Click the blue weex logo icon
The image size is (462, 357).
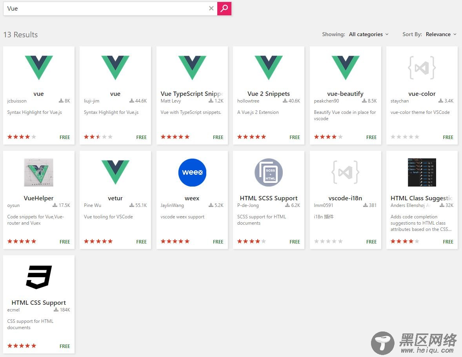point(192,172)
